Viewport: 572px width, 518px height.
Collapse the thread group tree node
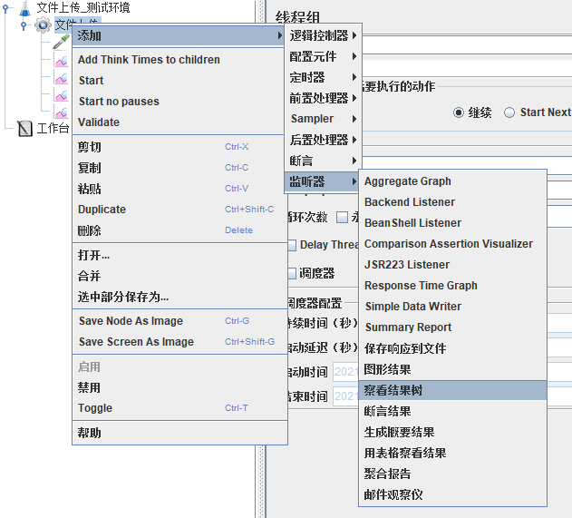click(24, 25)
